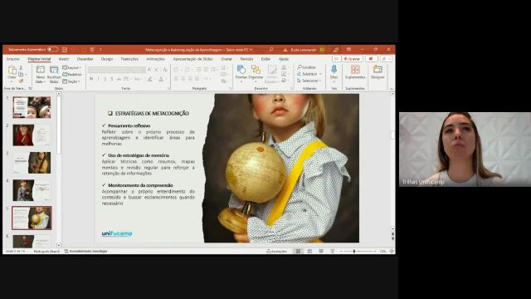Viewport: 531px width, 299px height.
Task: Open the Transições ribbon tab
Action: [x=129, y=59]
